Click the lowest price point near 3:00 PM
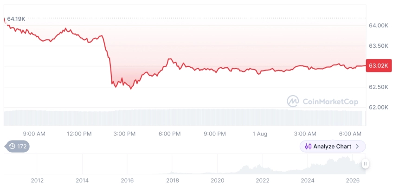 [x=131, y=89]
